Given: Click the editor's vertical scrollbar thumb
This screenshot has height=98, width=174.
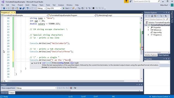Looking at the screenshot, I should point(141,43).
